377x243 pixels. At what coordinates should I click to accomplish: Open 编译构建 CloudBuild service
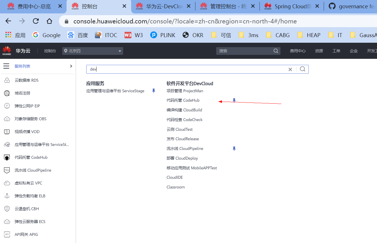click(x=184, y=110)
